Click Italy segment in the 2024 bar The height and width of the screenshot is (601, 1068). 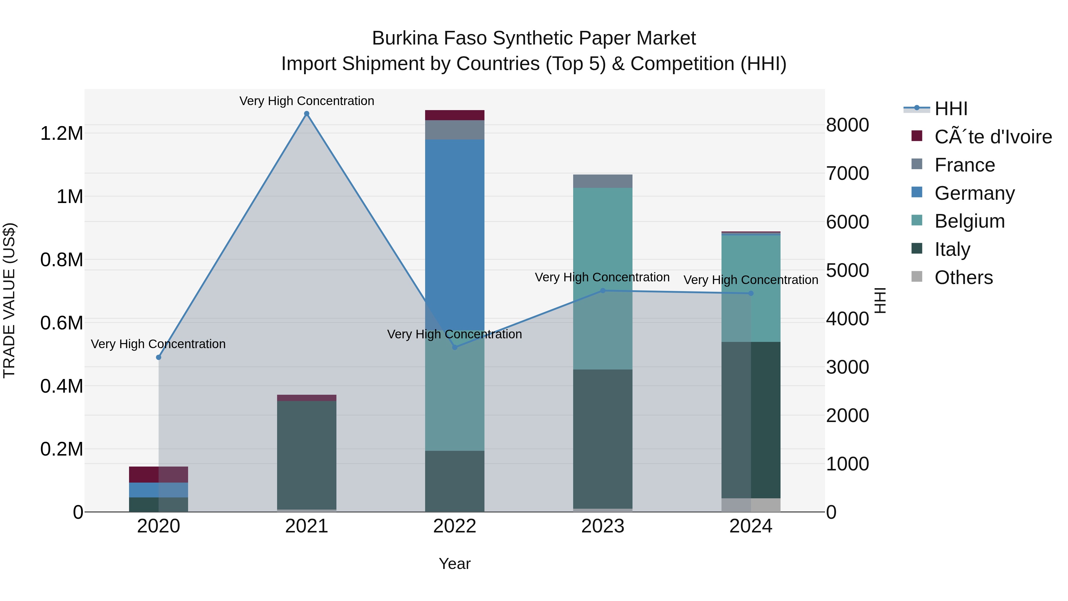pos(751,420)
